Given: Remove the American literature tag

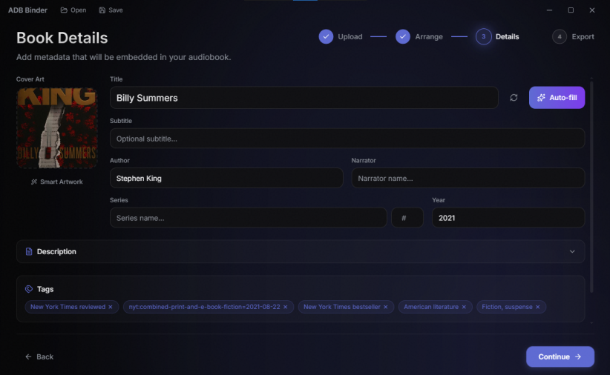Looking at the screenshot, I should pyautogui.click(x=464, y=307).
